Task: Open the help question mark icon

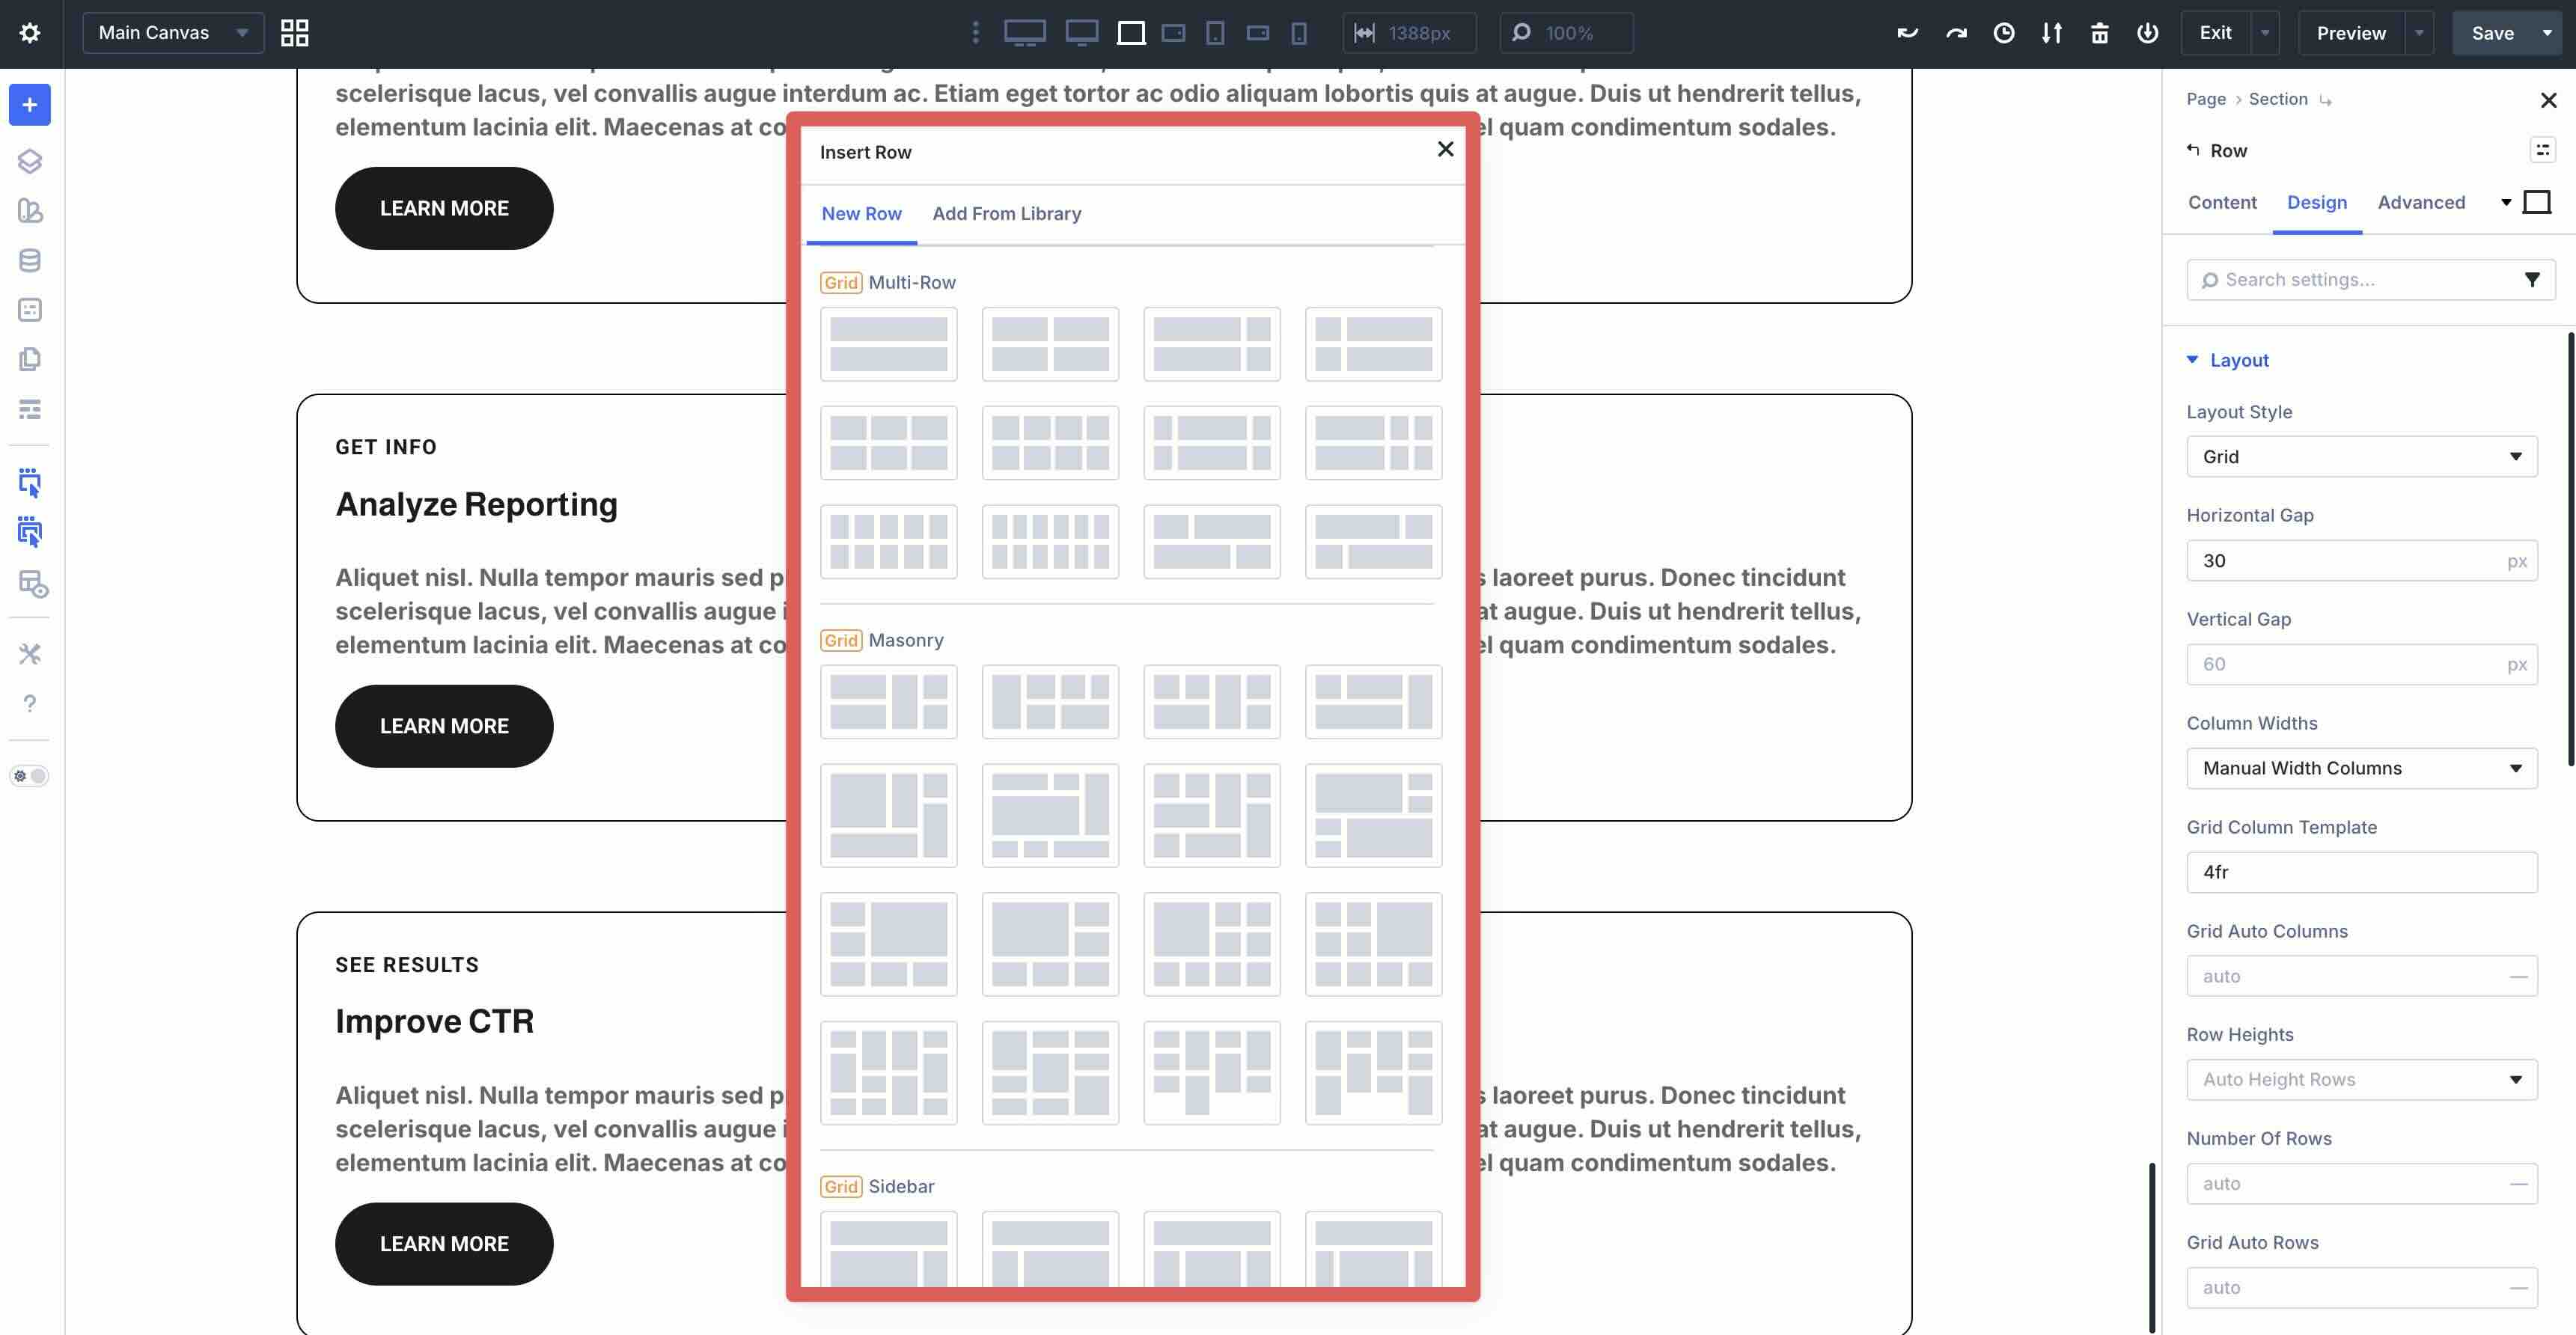Action: (x=30, y=703)
